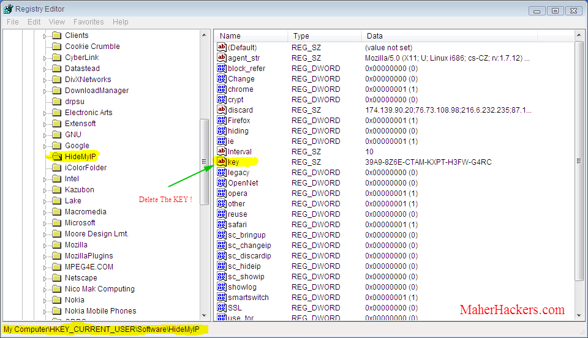Screen dimensions: 588x338
Task: Click the Cookie Crumble folder icon
Action: point(57,47)
